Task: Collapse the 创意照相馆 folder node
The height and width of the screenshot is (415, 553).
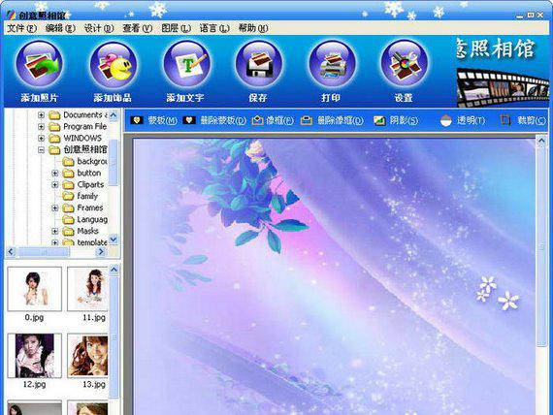Action: [x=41, y=150]
